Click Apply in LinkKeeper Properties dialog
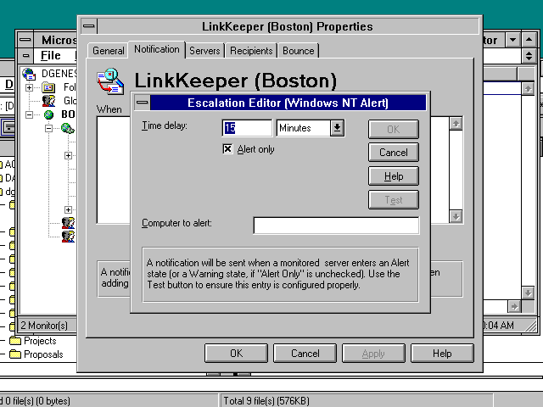This screenshot has width=543, height=407. [373, 354]
